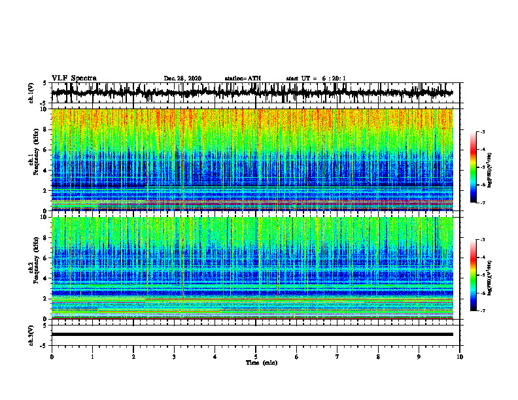Click the ch.1 voltage waveform trace
Screen dimensions: 518x400
(252, 93)
